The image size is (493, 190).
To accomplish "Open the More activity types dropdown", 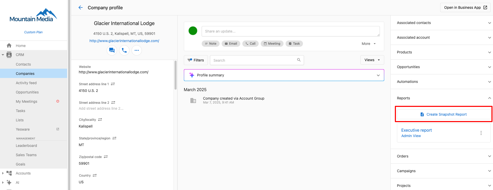I will 369,44.
